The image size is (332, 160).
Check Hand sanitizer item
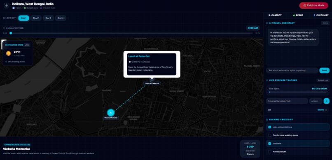[x=269, y=152]
